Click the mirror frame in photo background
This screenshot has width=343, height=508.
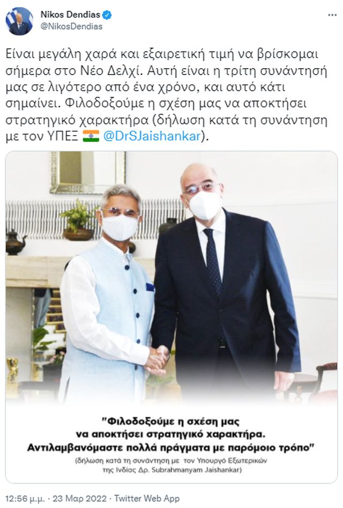pos(87,172)
